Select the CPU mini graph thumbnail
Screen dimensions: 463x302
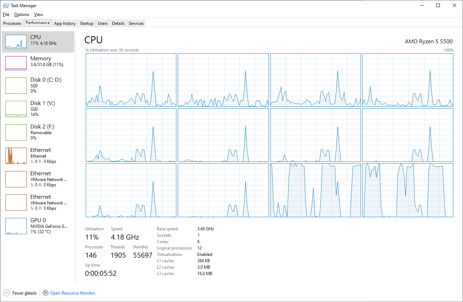pos(16,42)
